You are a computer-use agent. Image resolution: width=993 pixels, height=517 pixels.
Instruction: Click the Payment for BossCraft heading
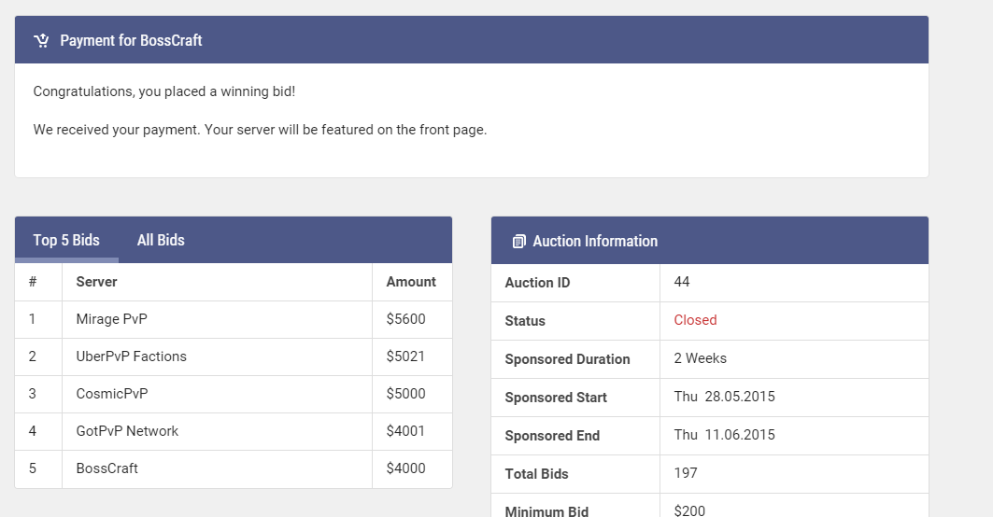click(131, 40)
